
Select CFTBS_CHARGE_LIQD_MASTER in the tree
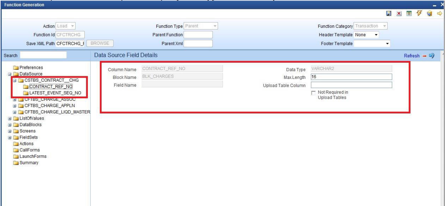[x=57, y=112]
